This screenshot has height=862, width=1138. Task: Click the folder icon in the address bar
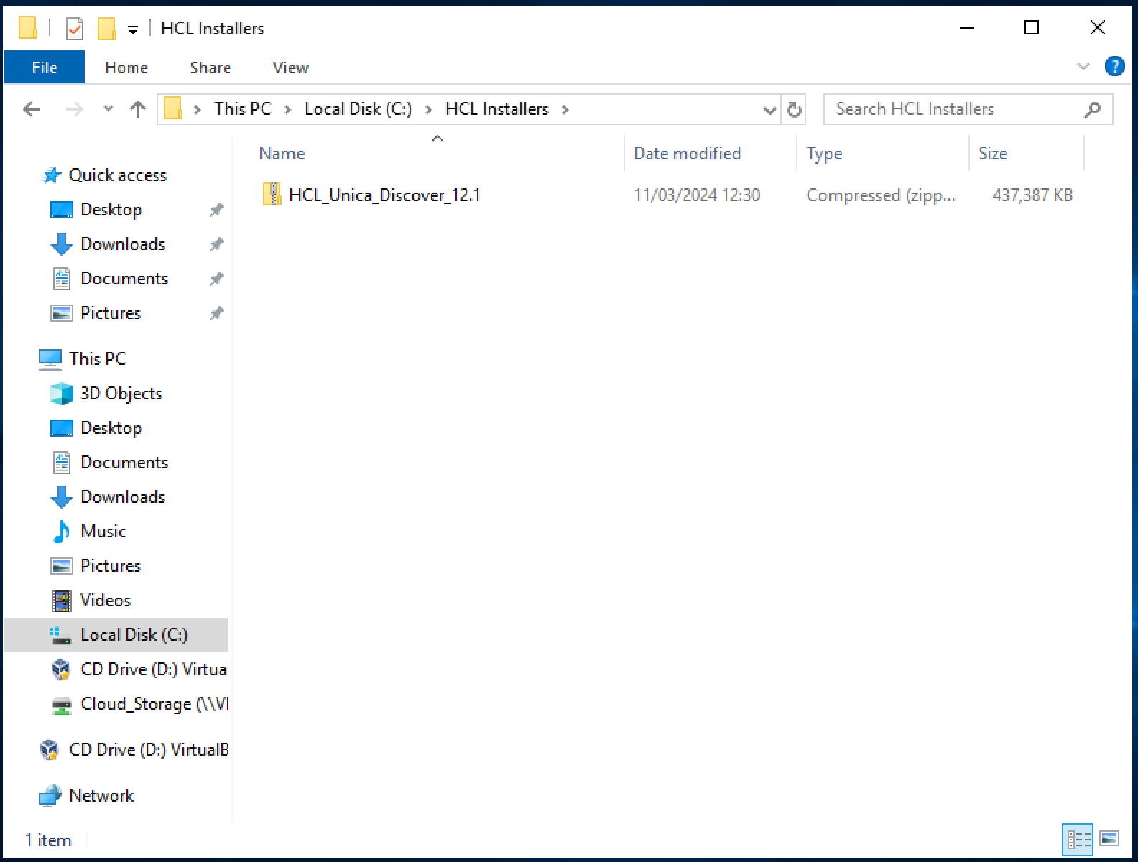pyautogui.click(x=173, y=109)
